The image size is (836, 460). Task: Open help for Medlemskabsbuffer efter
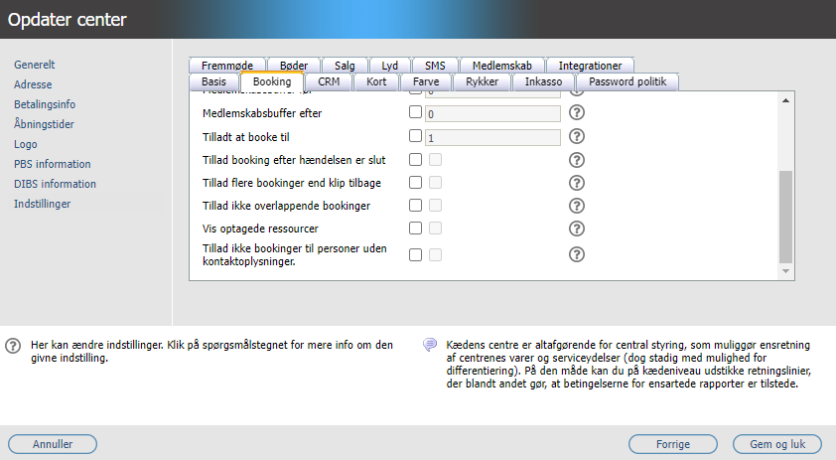pos(576,112)
